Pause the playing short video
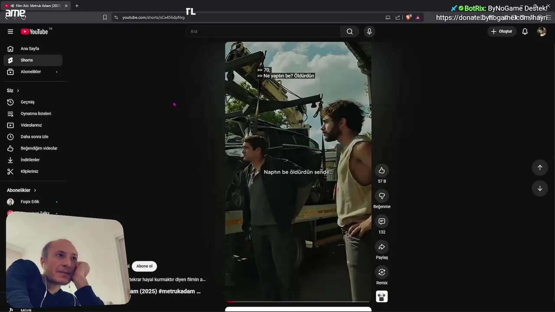555x312 pixels. pyautogui.click(x=298, y=172)
